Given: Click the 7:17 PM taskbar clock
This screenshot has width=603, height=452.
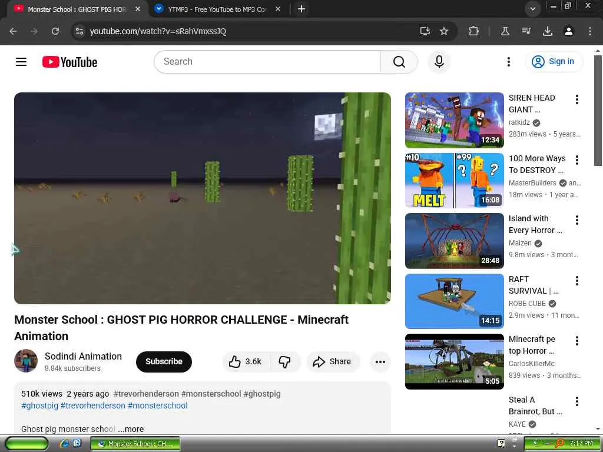Looking at the screenshot, I should pyautogui.click(x=581, y=443).
